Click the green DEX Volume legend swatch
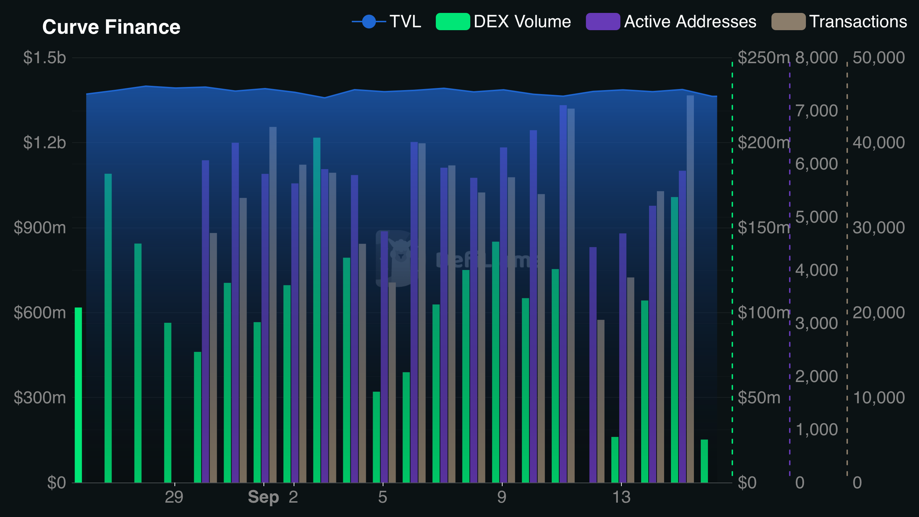 click(x=453, y=22)
